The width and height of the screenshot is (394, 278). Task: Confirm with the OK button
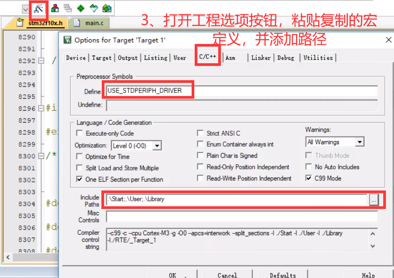(x=172, y=275)
